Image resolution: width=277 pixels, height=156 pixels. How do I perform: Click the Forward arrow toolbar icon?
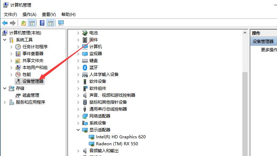(x=13, y=23)
